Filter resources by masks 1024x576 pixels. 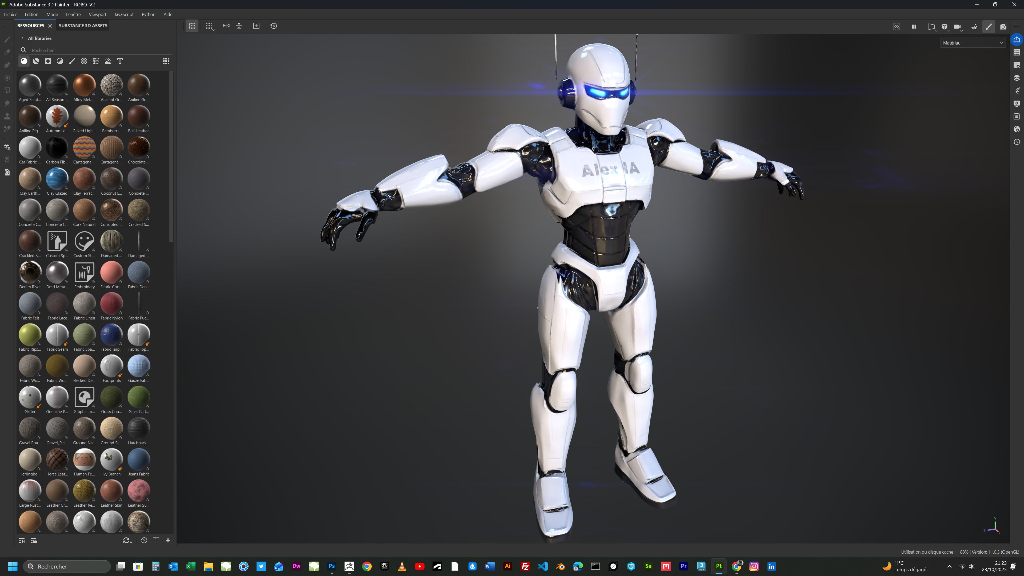[48, 61]
